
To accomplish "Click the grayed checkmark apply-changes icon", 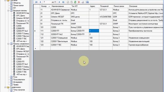I will pyautogui.click(x=68, y=2).
